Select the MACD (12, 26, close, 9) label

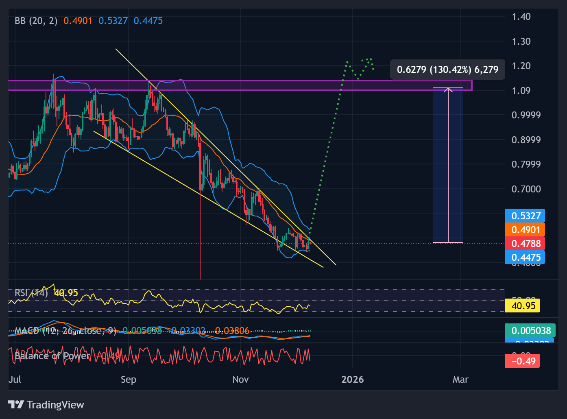(x=65, y=330)
